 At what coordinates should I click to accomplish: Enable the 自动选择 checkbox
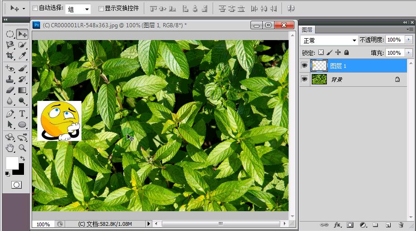[x=35, y=8]
